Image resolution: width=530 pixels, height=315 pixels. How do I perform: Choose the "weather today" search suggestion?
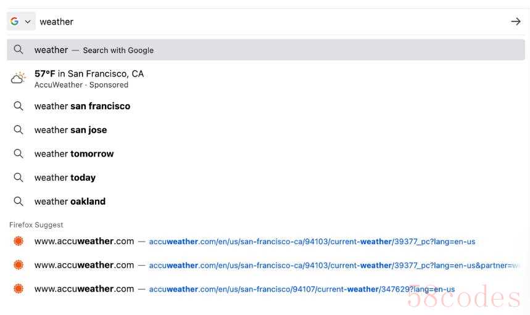click(x=65, y=178)
